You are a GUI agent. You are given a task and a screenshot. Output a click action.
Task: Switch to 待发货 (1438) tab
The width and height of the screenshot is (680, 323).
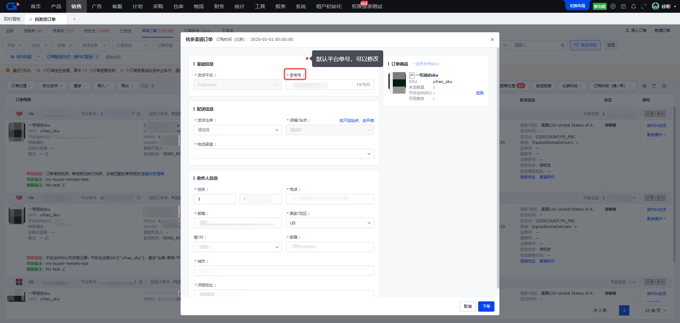(97, 31)
